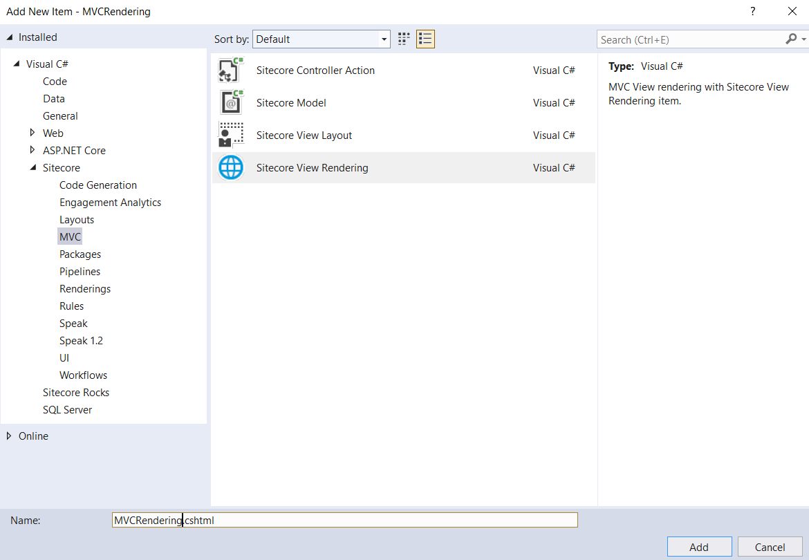Image resolution: width=809 pixels, height=560 pixels.
Task: Select the Sitecore Rocks category
Action: tap(76, 393)
